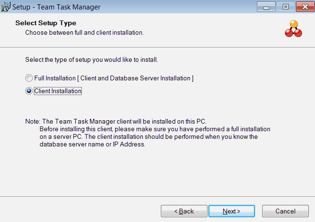Cancel the setup installation
Image resolution: width=315 pixels, height=222 pixels.
(285, 211)
